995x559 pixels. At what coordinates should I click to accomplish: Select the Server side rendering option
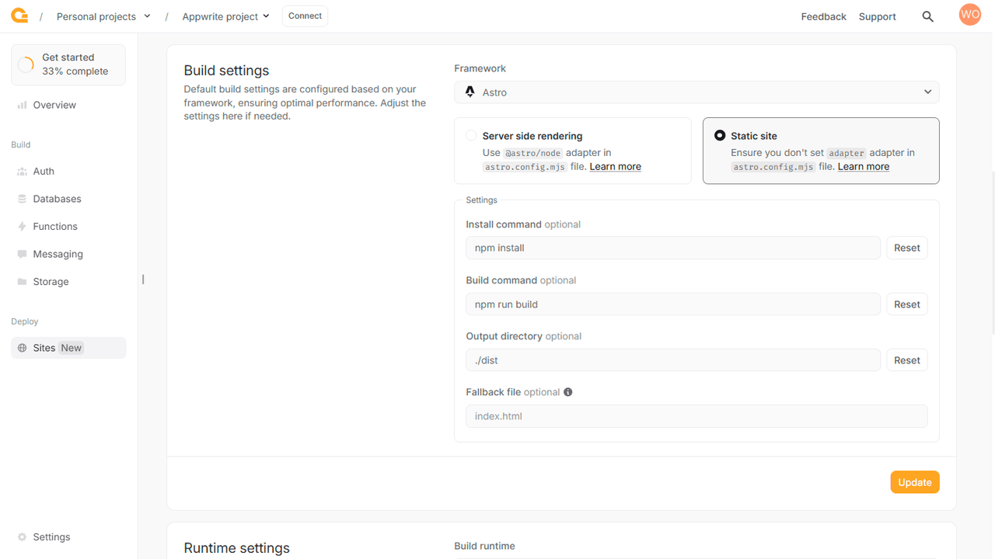[x=472, y=136]
